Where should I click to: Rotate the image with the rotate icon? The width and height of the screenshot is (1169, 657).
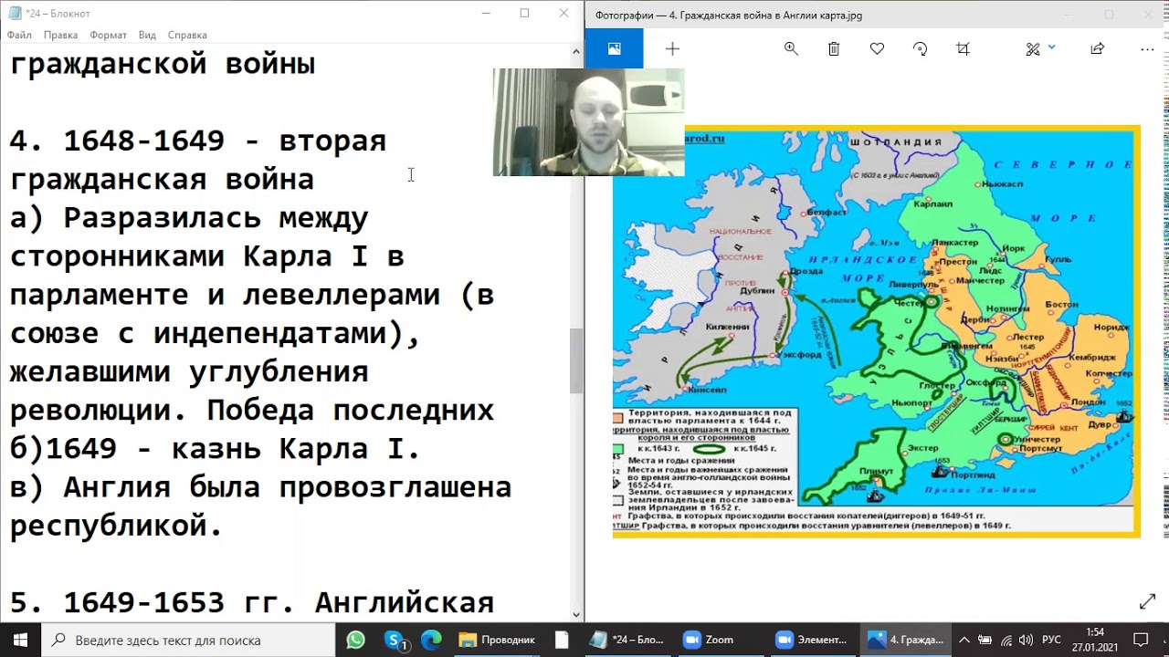click(920, 49)
